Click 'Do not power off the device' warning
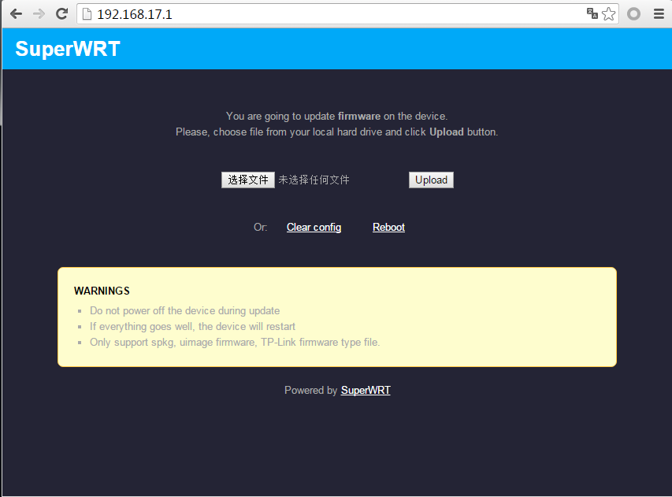Image resolution: width=672 pixels, height=497 pixels. 184,310
